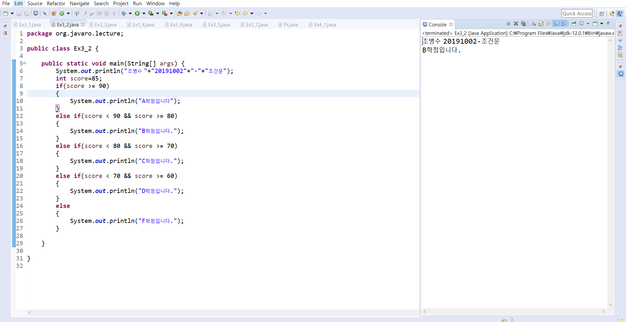Switch to the Ex3_3.java editor tab
This screenshot has height=322, width=626.
pyautogui.click(x=103, y=24)
